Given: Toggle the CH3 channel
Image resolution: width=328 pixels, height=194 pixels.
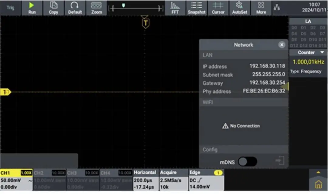Looking at the screenshot, I should click(x=83, y=179).
